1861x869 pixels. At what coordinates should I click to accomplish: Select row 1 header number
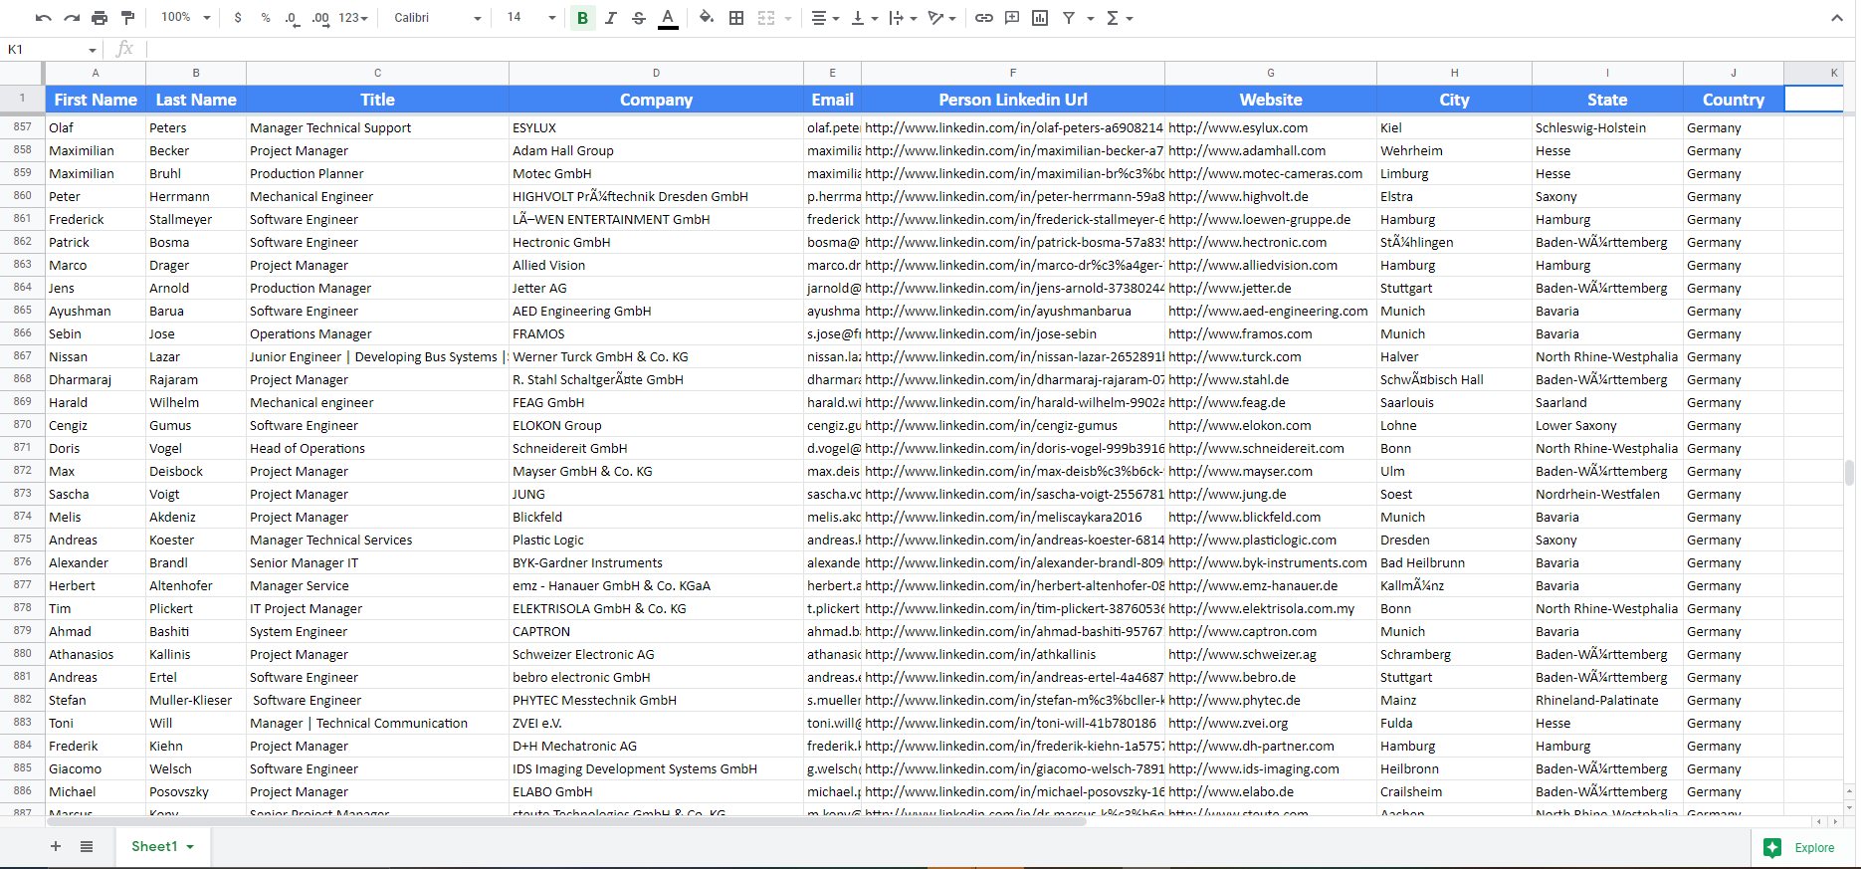(x=22, y=99)
